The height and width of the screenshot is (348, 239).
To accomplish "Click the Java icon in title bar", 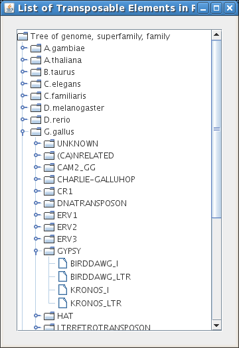I will point(9,8).
